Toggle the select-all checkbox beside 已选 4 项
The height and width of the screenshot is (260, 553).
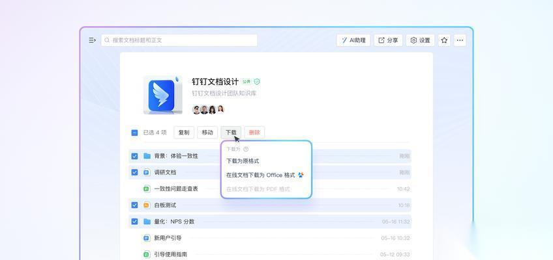[134, 133]
